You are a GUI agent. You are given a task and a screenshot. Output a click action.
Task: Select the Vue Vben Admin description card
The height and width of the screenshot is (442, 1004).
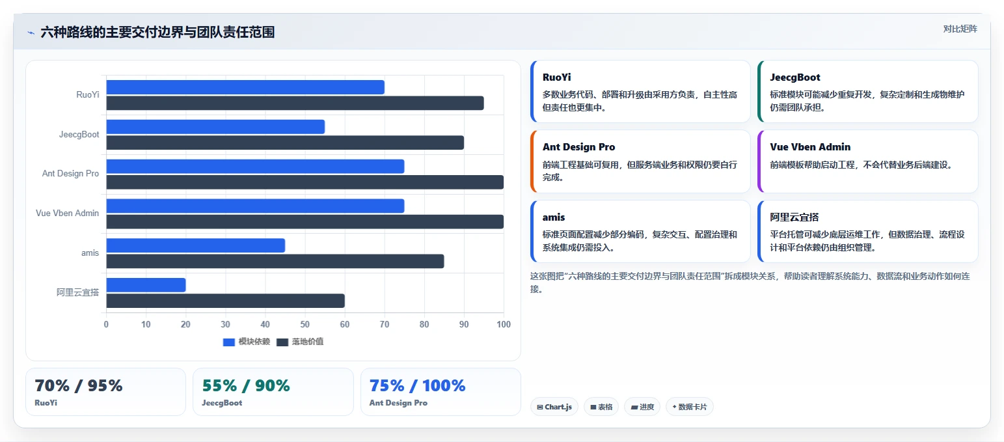click(x=868, y=161)
